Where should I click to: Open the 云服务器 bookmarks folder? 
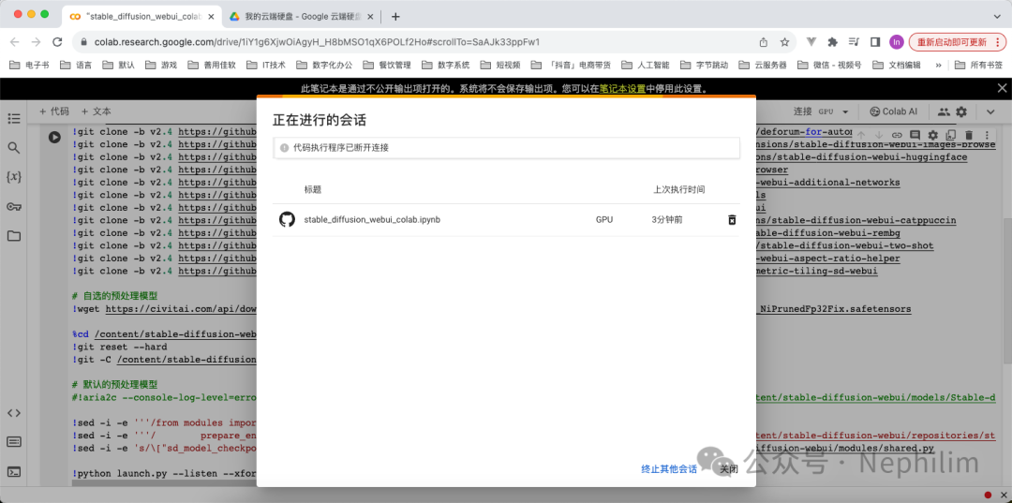click(763, 65)
